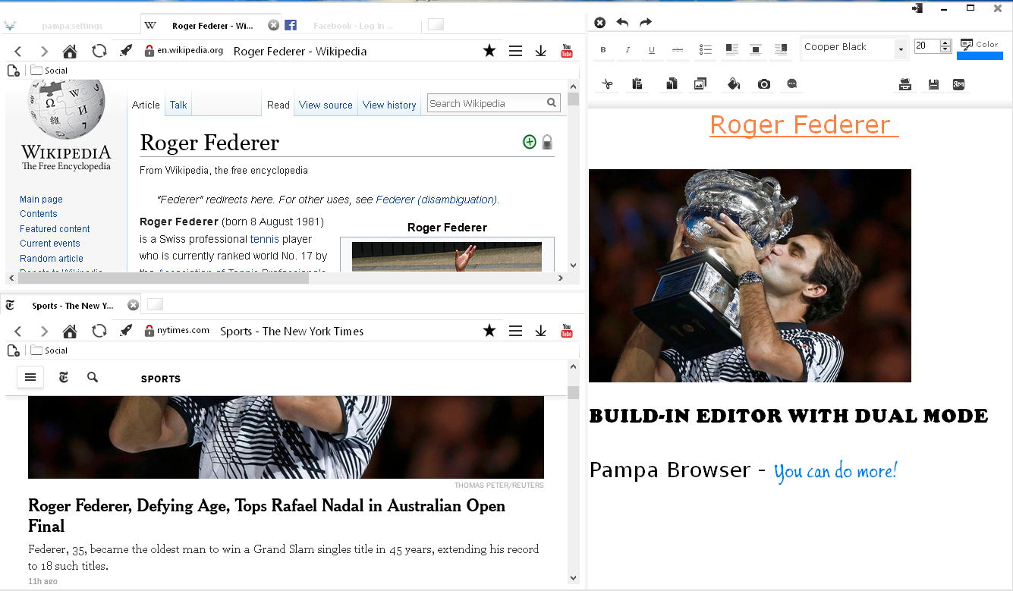The image size is (1013, 591).
Task: Open hamburger menu in Wikipedia pane toolbar
Action: 515,51
